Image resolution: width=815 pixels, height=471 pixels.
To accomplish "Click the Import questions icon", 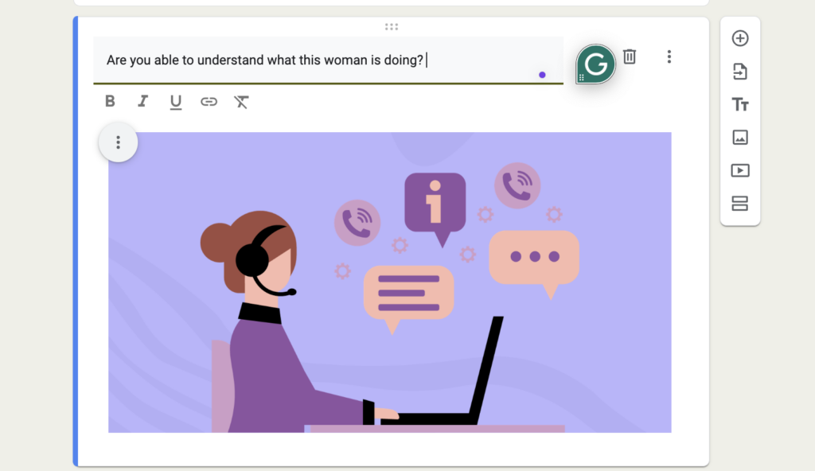I will [x=740, y=72].
